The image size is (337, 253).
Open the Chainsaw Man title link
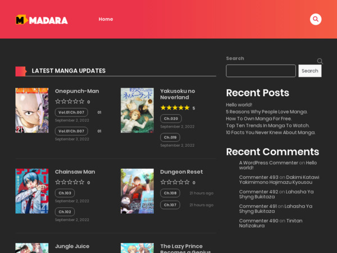(x=75, y=171)
